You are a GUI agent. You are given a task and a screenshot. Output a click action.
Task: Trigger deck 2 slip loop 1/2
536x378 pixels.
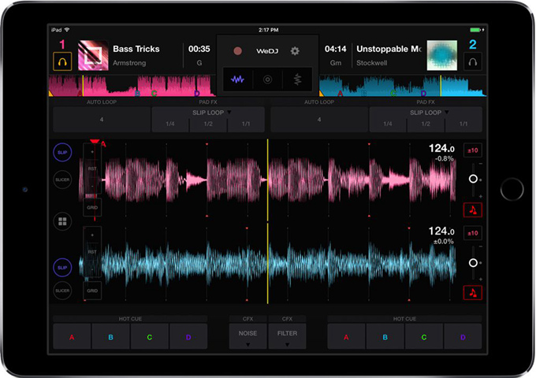(426, 124)
